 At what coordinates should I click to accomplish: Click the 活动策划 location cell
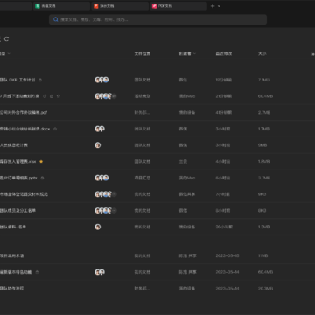(143, 96)
